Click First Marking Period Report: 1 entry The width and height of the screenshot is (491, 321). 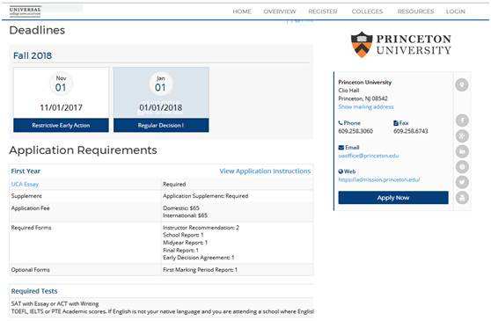coord(200,270)
